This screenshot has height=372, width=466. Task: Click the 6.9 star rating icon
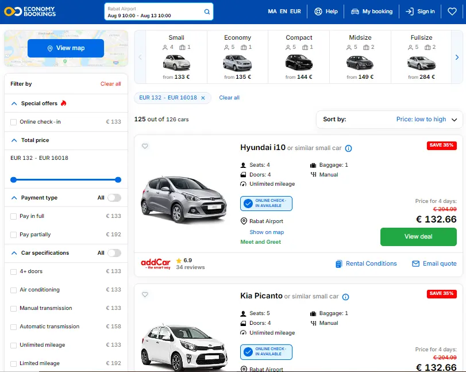coord(179,260)
